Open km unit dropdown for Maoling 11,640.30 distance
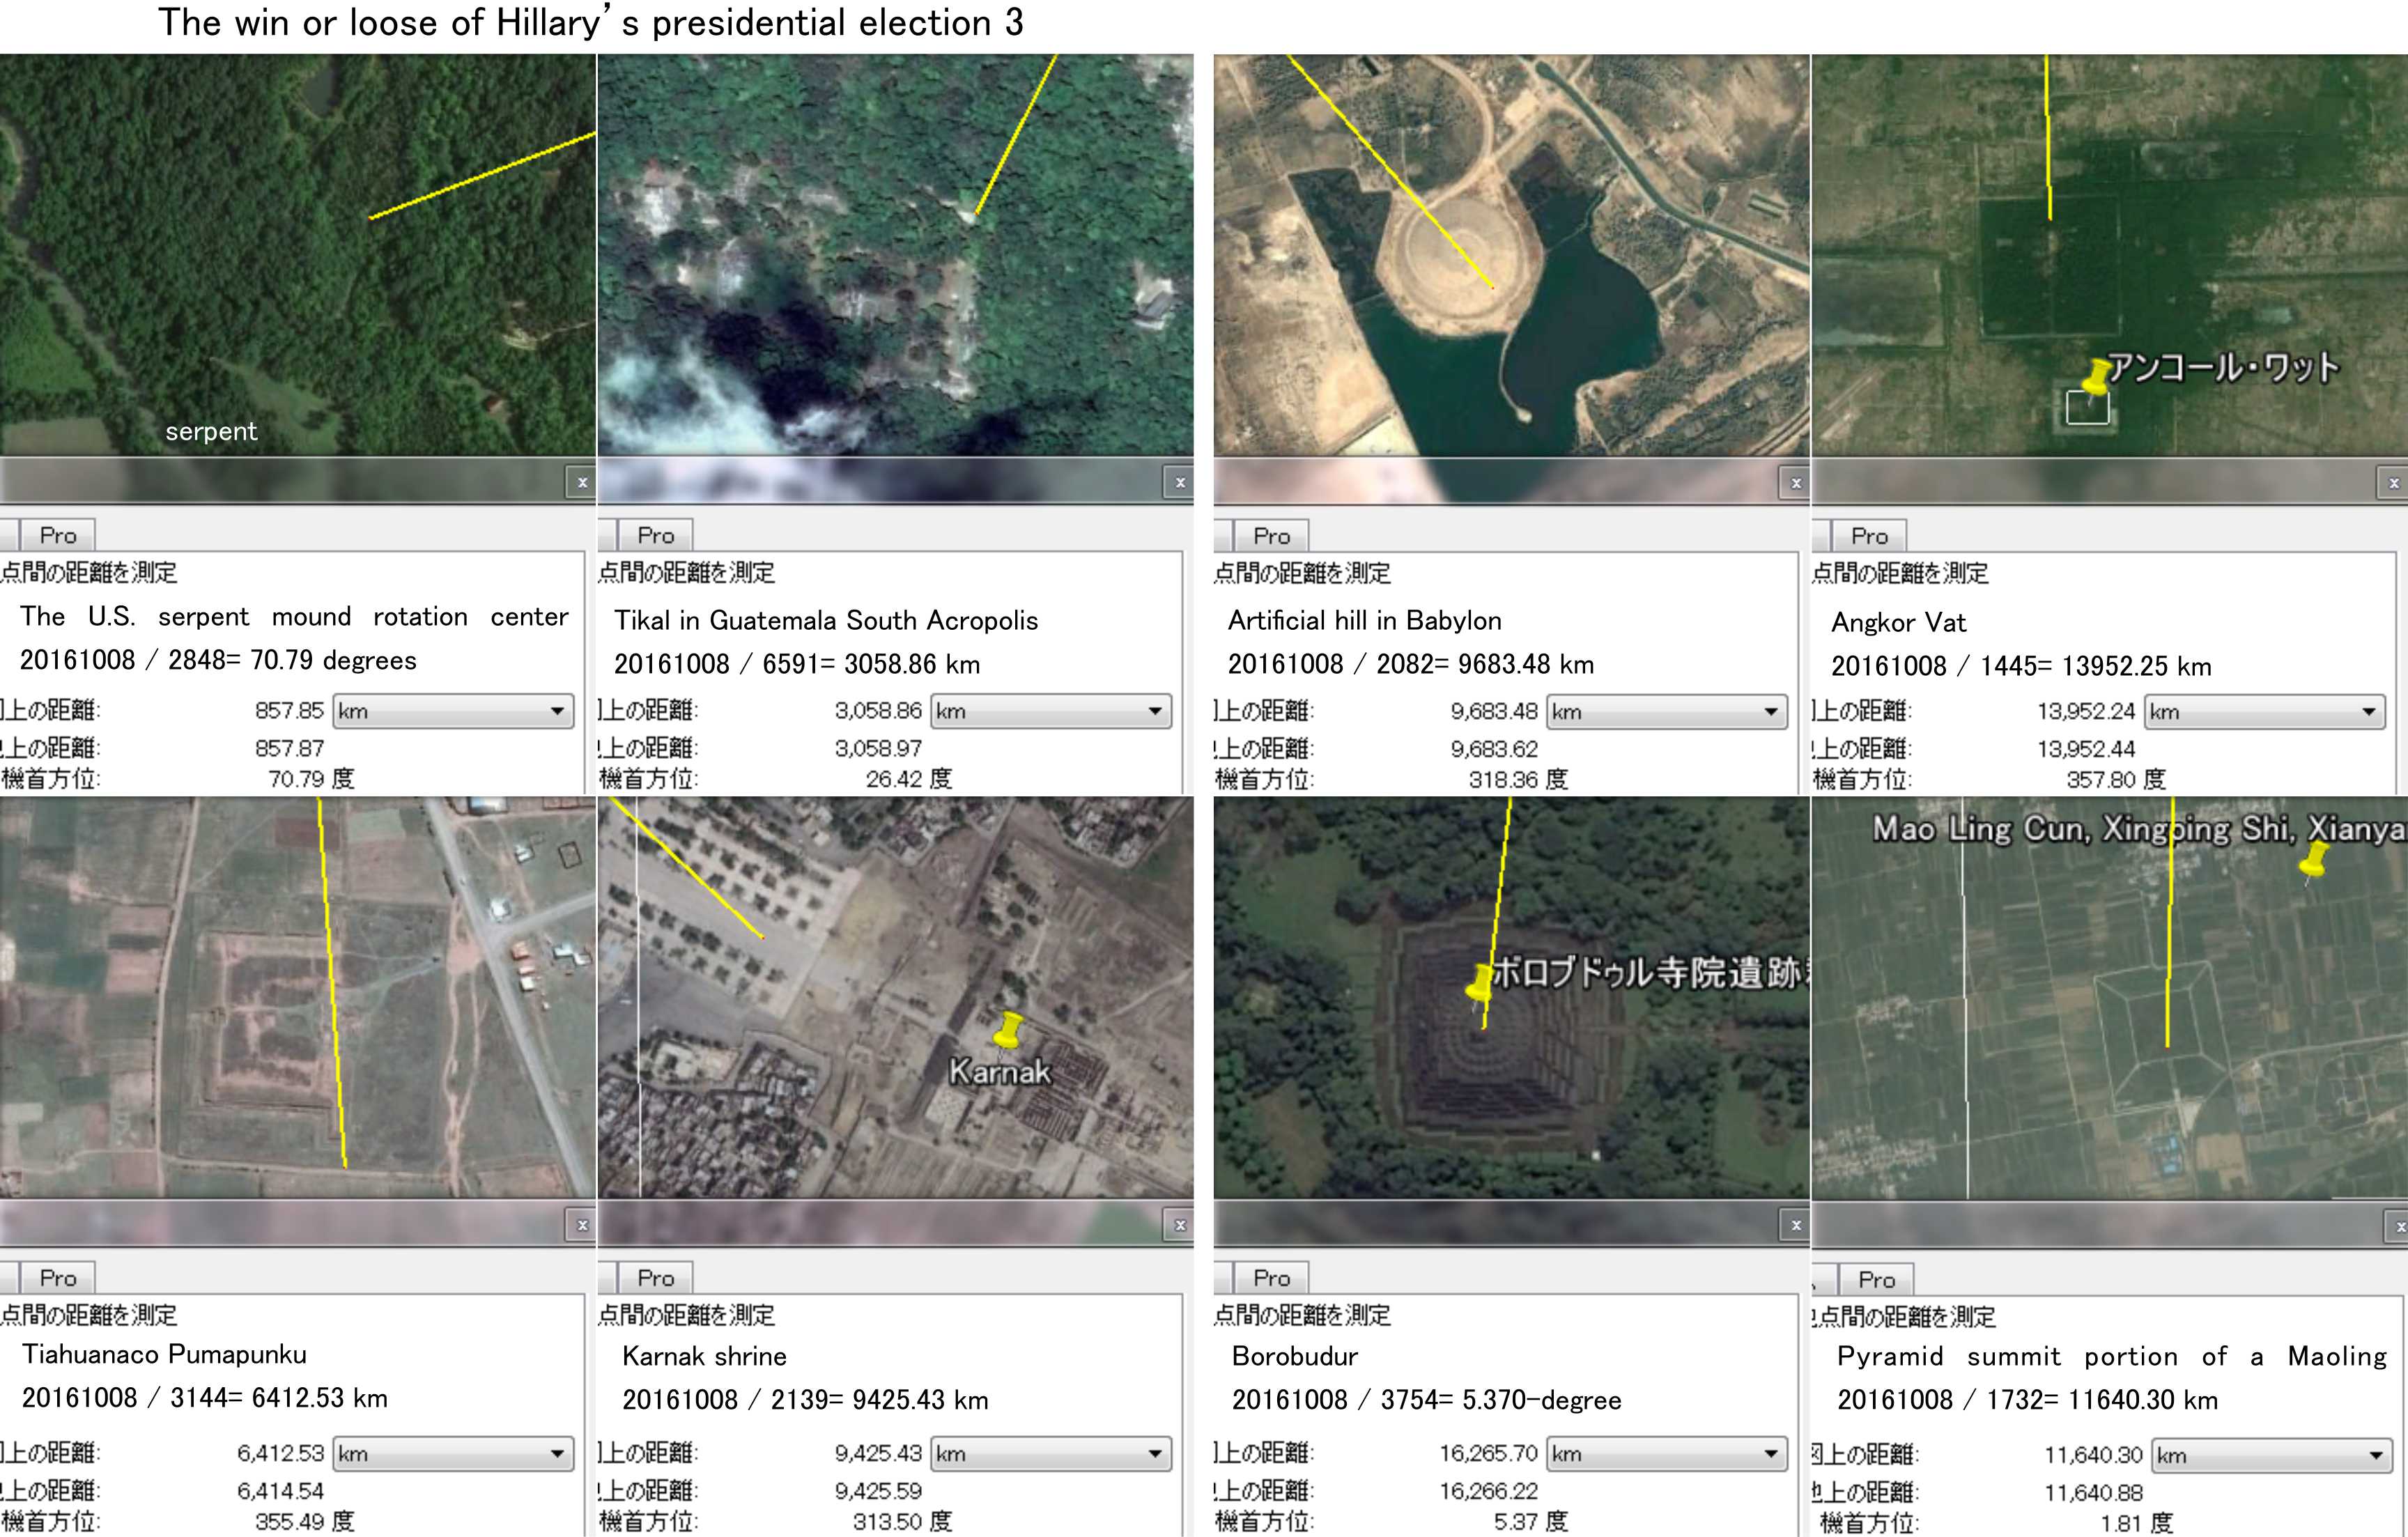The height and width of the screenshot is (1537, 2408). [2271, 1456]
